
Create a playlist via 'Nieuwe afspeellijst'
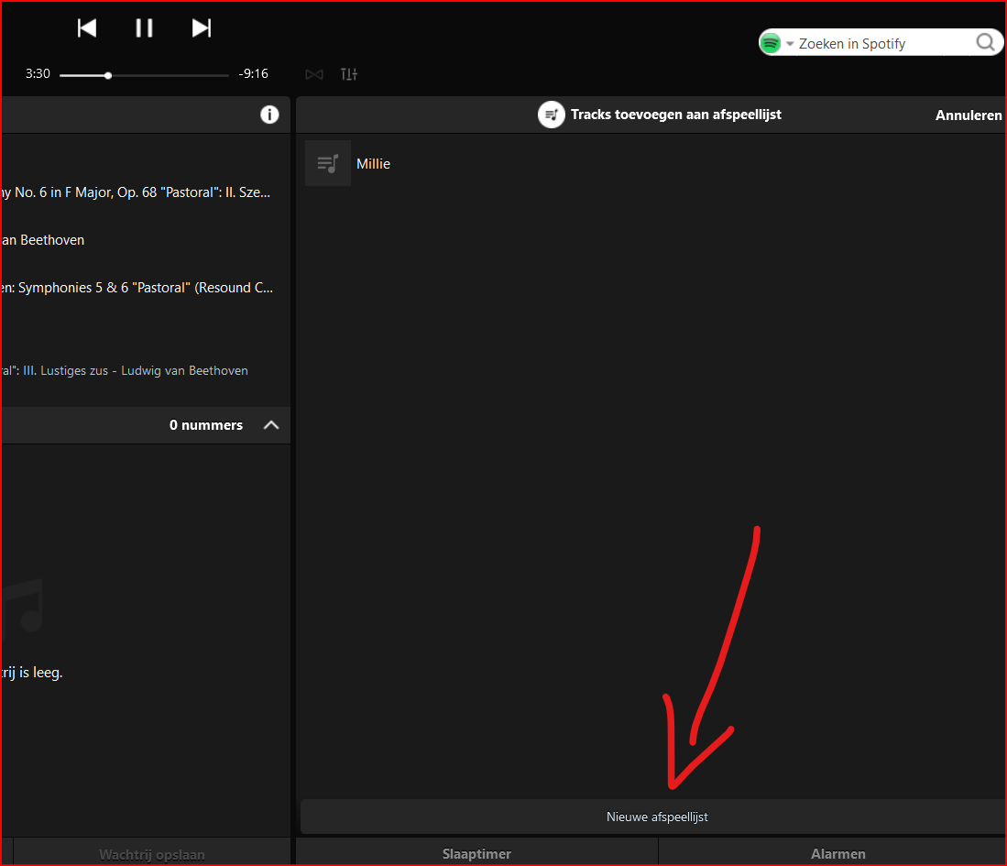[x=656, y=817]
